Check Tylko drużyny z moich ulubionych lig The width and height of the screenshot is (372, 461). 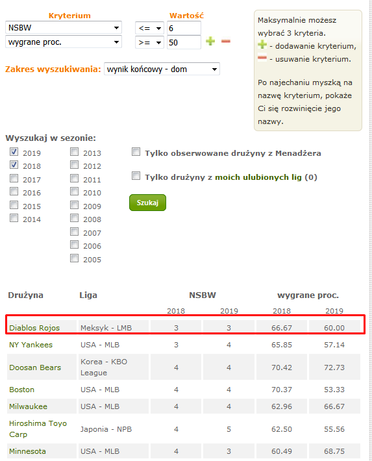point(136,176)
